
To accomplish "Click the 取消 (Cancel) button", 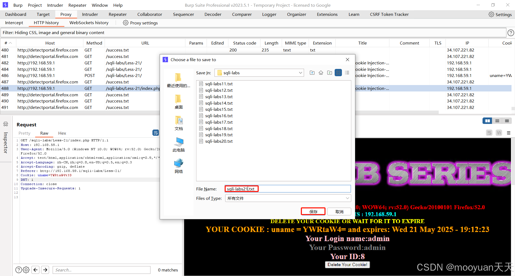I will tap(339, 212).
